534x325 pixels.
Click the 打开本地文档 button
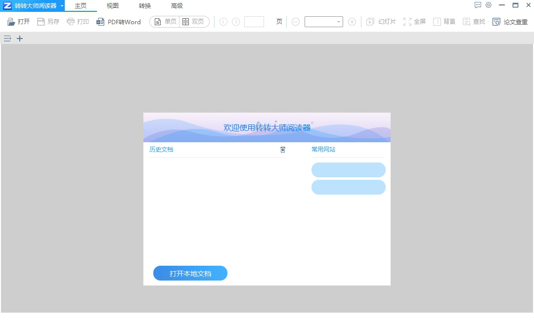pos(190,273)
